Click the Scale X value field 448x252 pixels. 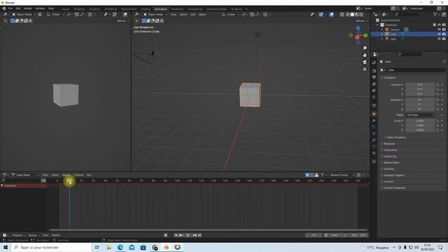pyautogui.click(x=420, y=121)
